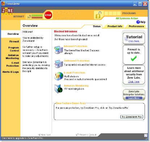Click the '1 program(s) secured for Internet access' text
The width and height of the screenshot is (150, 142).
click(85, 65)
